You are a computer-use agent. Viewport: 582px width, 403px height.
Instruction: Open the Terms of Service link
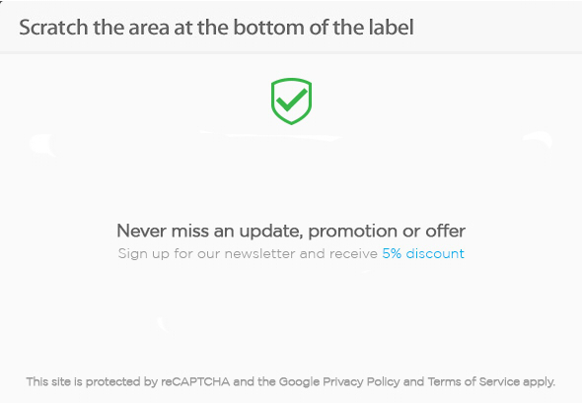click(x=473, y=381)
